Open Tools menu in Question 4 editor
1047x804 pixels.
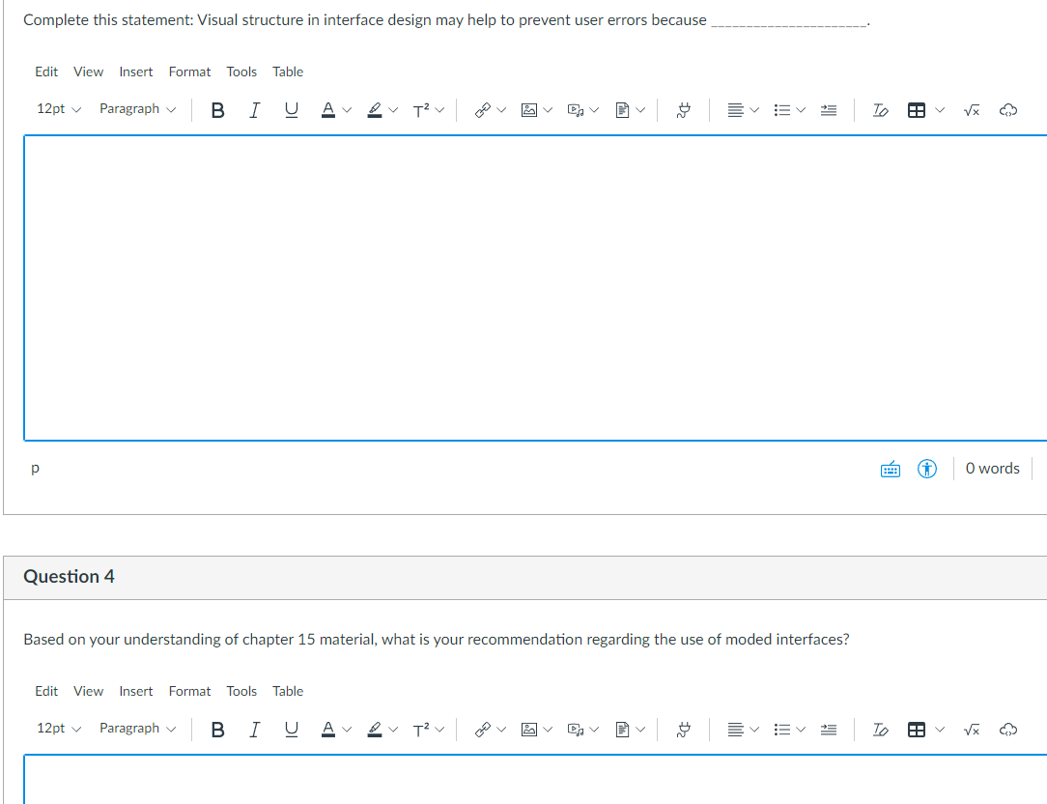pos(241,691)
